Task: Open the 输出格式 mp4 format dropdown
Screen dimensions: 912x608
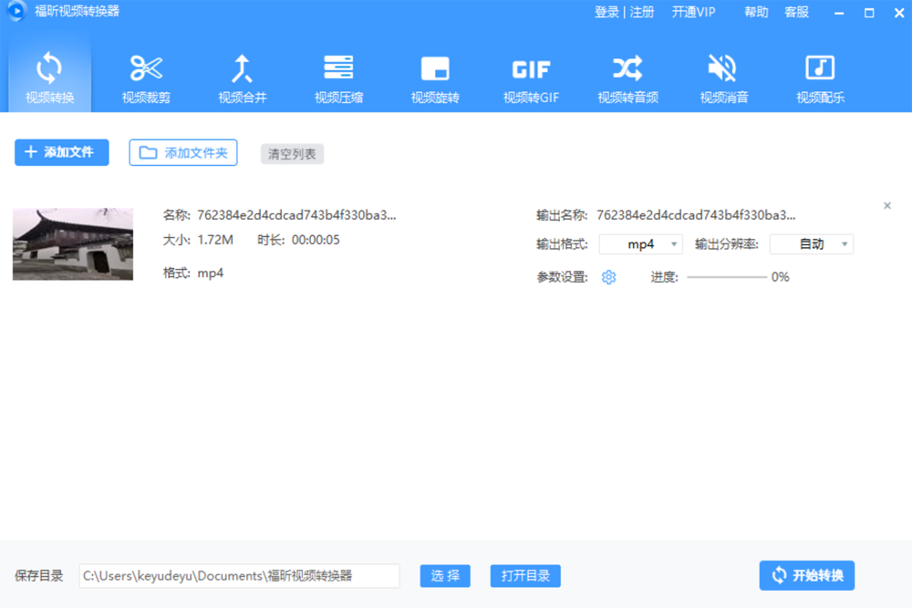Action: [641, 243]
